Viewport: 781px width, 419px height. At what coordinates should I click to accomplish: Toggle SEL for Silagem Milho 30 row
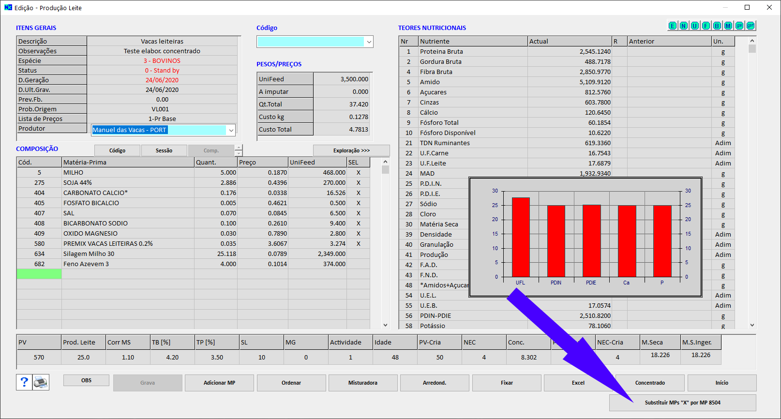click(x=358, y=254)
